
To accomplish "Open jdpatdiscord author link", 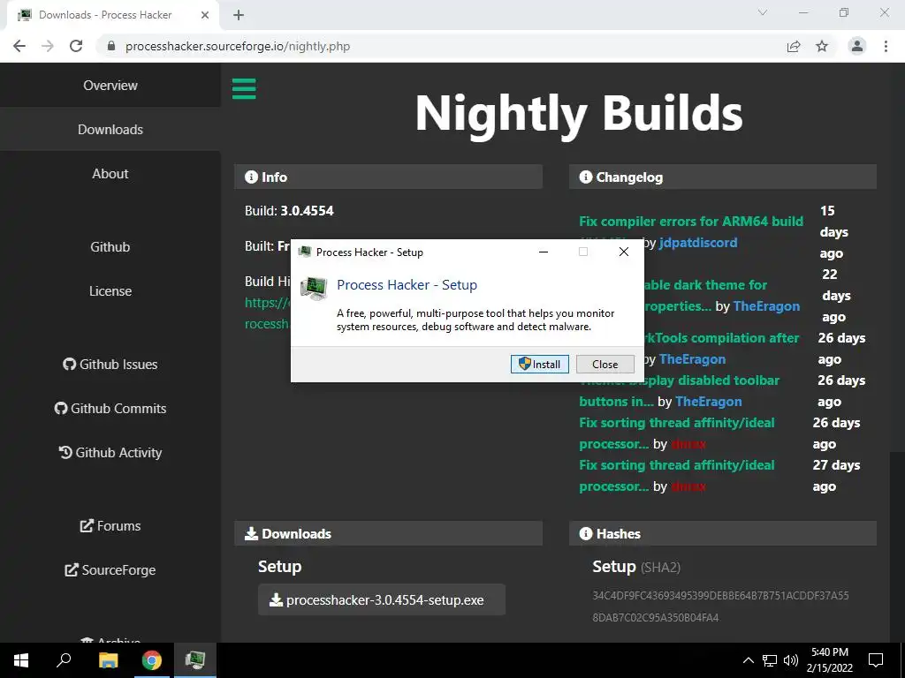I will click(x=698, y=243).
